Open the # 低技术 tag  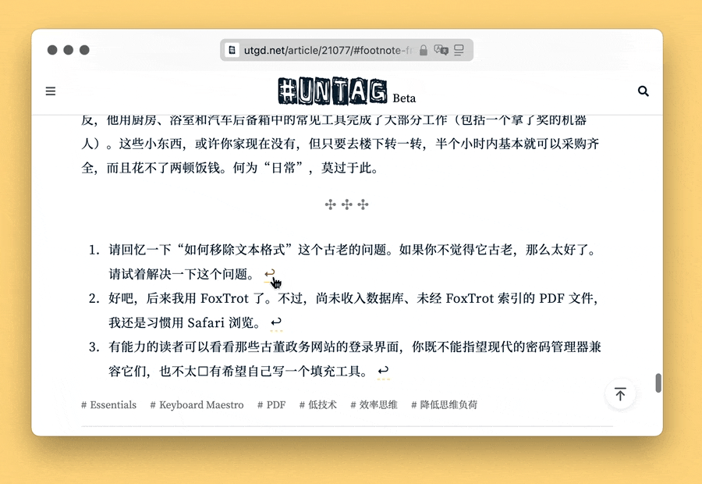(x=318, y=404)
